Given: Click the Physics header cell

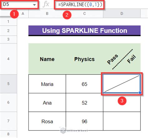Looking at the screenshot, I should (x=84, y=59).
